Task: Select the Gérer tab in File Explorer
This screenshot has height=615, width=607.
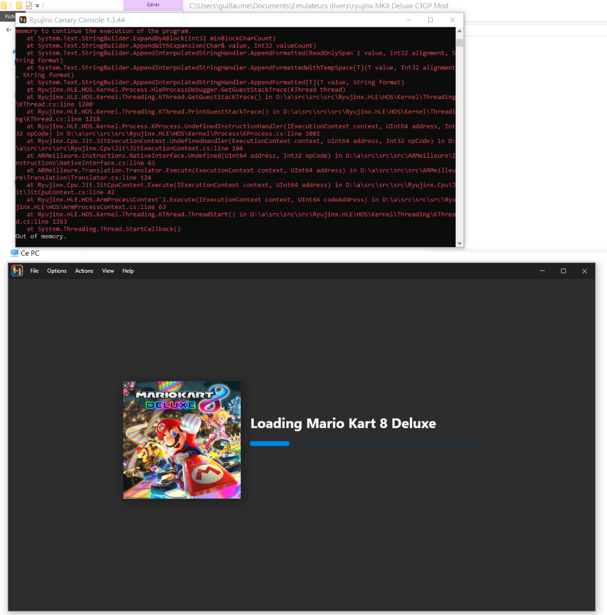Action: [x=153, y=5]
